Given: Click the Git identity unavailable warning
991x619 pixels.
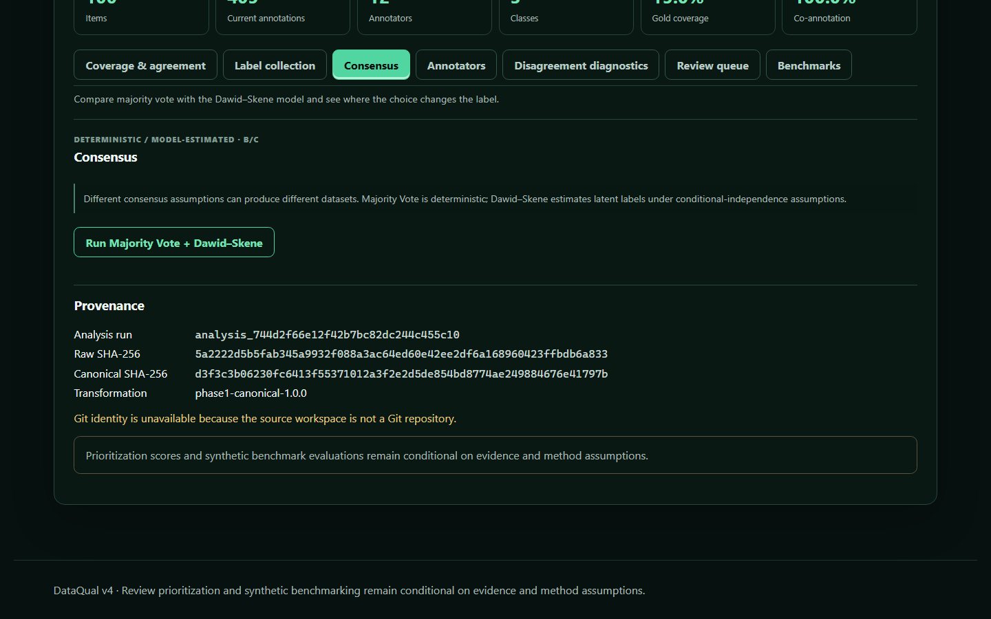Looking at the screenshot, I should point(265,418).
